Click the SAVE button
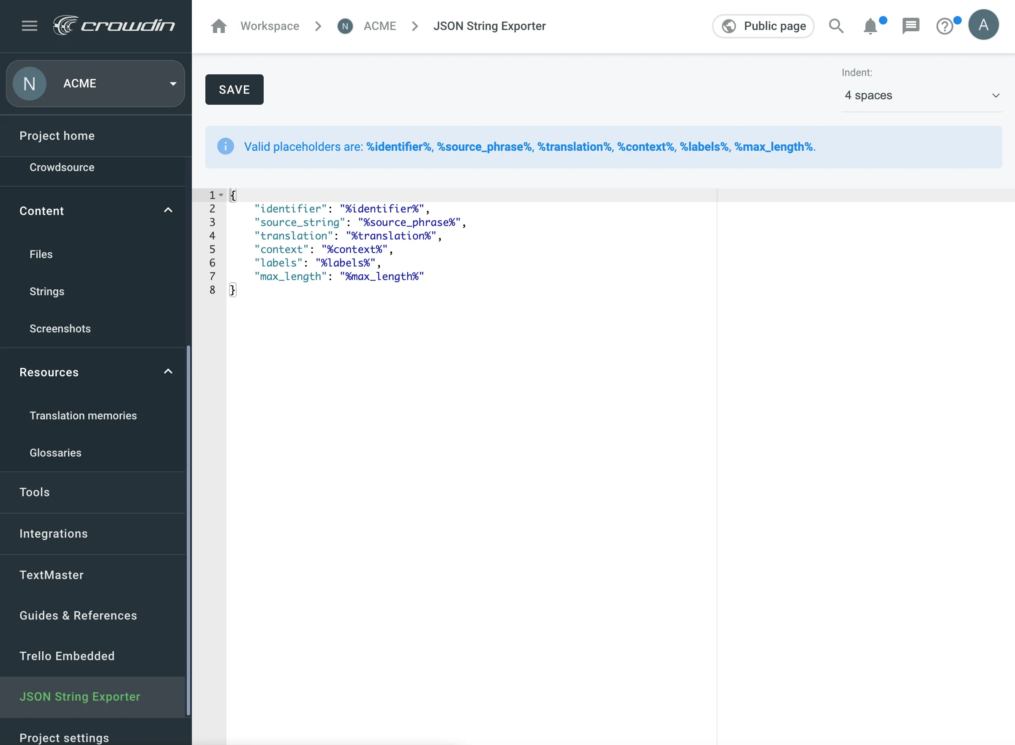Image resolution: width=1015 pixels, height=745 pixels. [234, 89]
